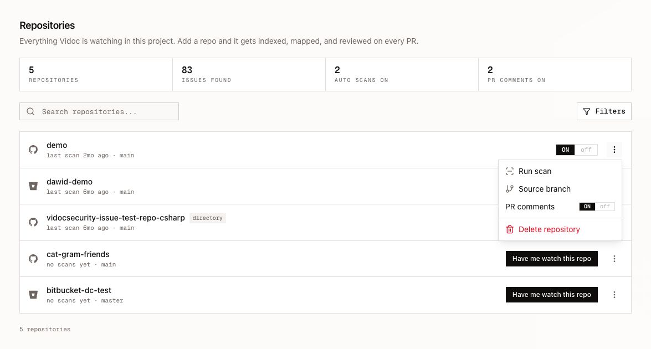
Task: Open the demo repository
Action: [x=57, y=145]
